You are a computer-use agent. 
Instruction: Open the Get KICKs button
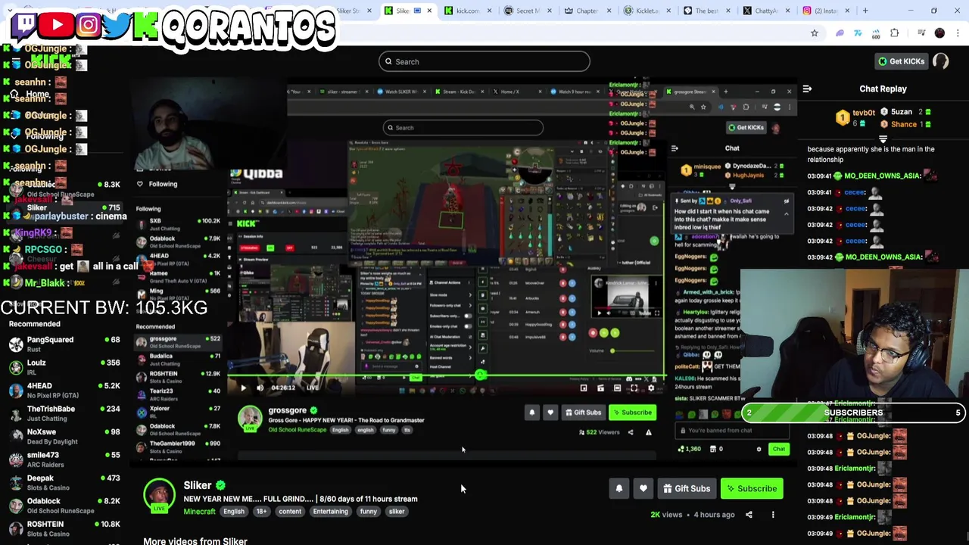pos(901,61)
